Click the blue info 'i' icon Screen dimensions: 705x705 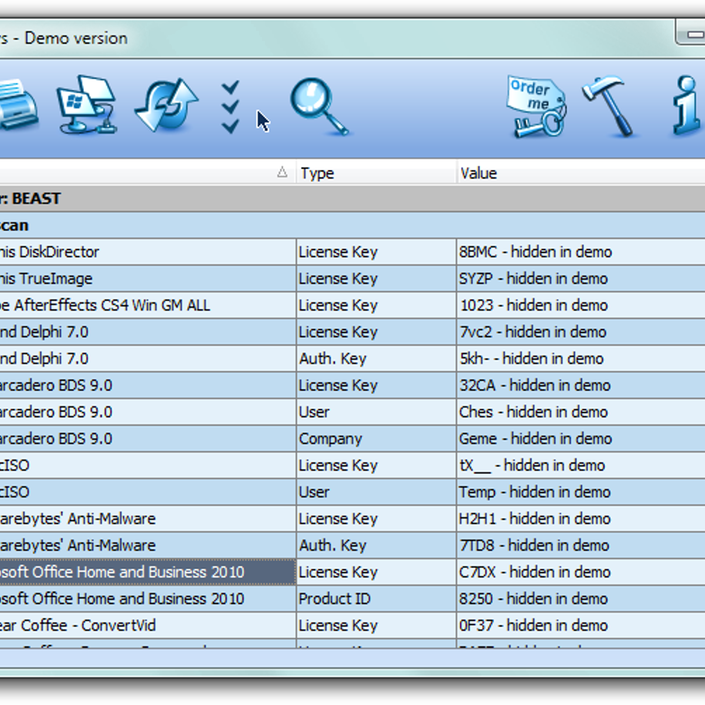coord(686,106)
